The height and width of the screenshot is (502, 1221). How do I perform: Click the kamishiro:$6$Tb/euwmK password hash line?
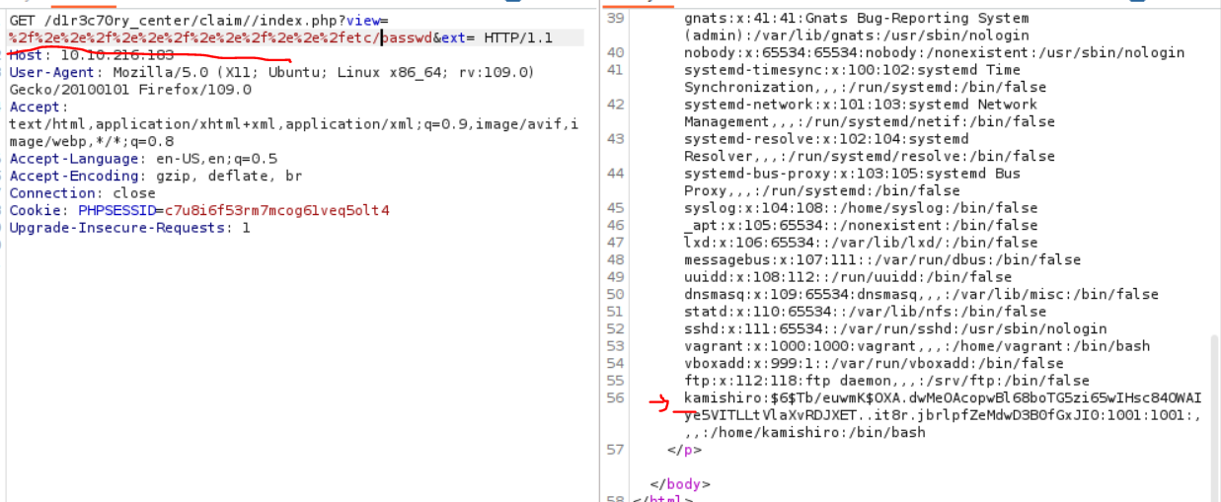coord(943,397)
